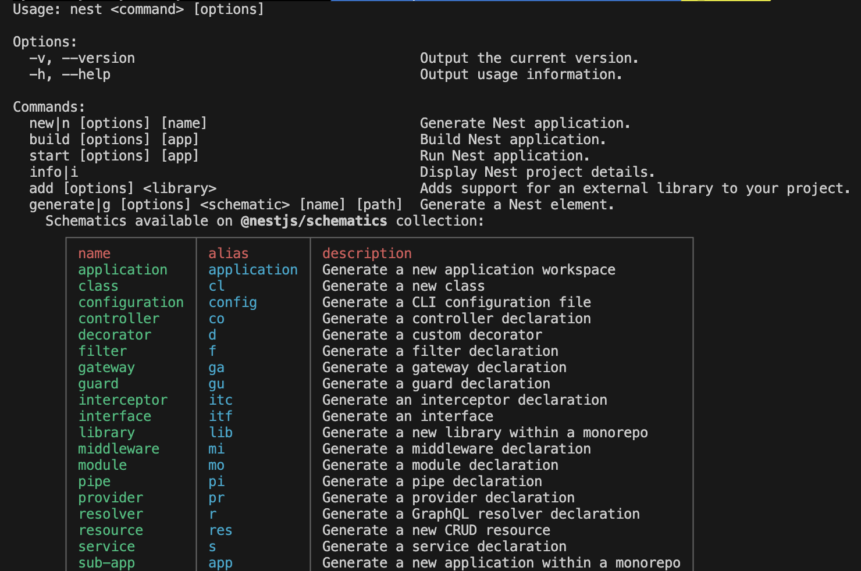
Task: Click 'resource' schematic name
Action: [x=111, y=530]
